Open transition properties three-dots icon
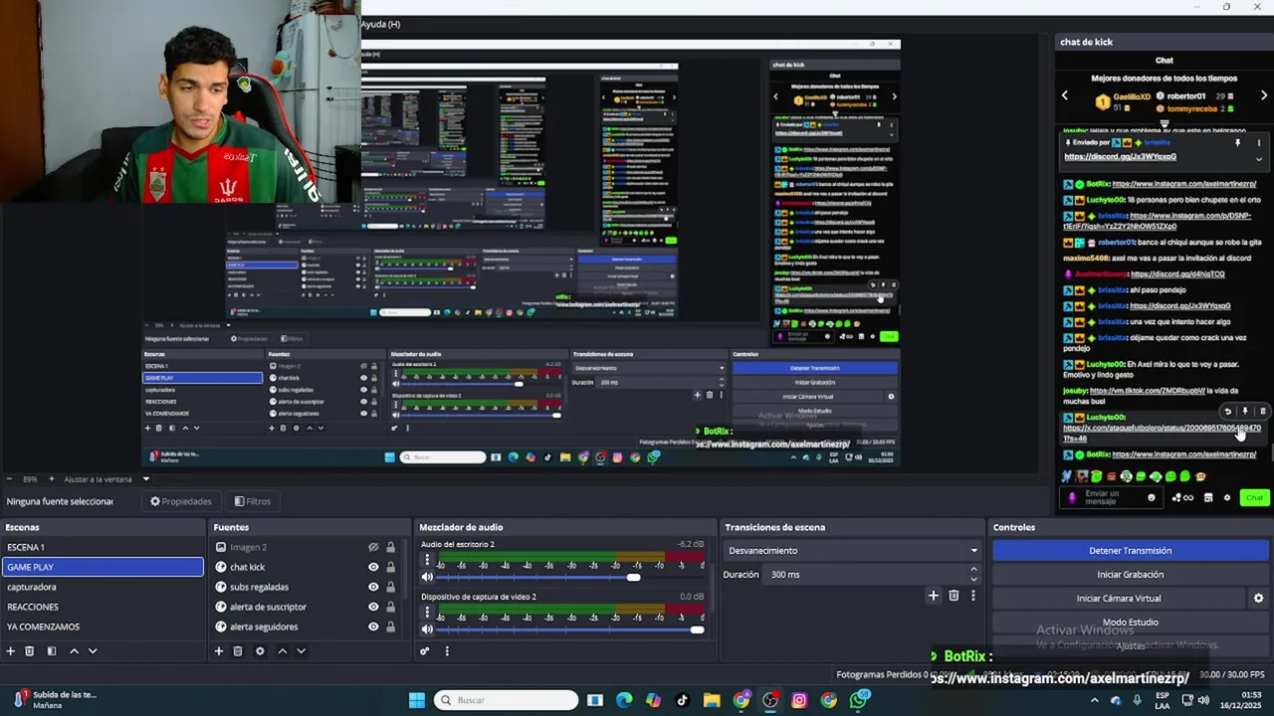Viewport: 1274px width, 716px height. [973, 596]
